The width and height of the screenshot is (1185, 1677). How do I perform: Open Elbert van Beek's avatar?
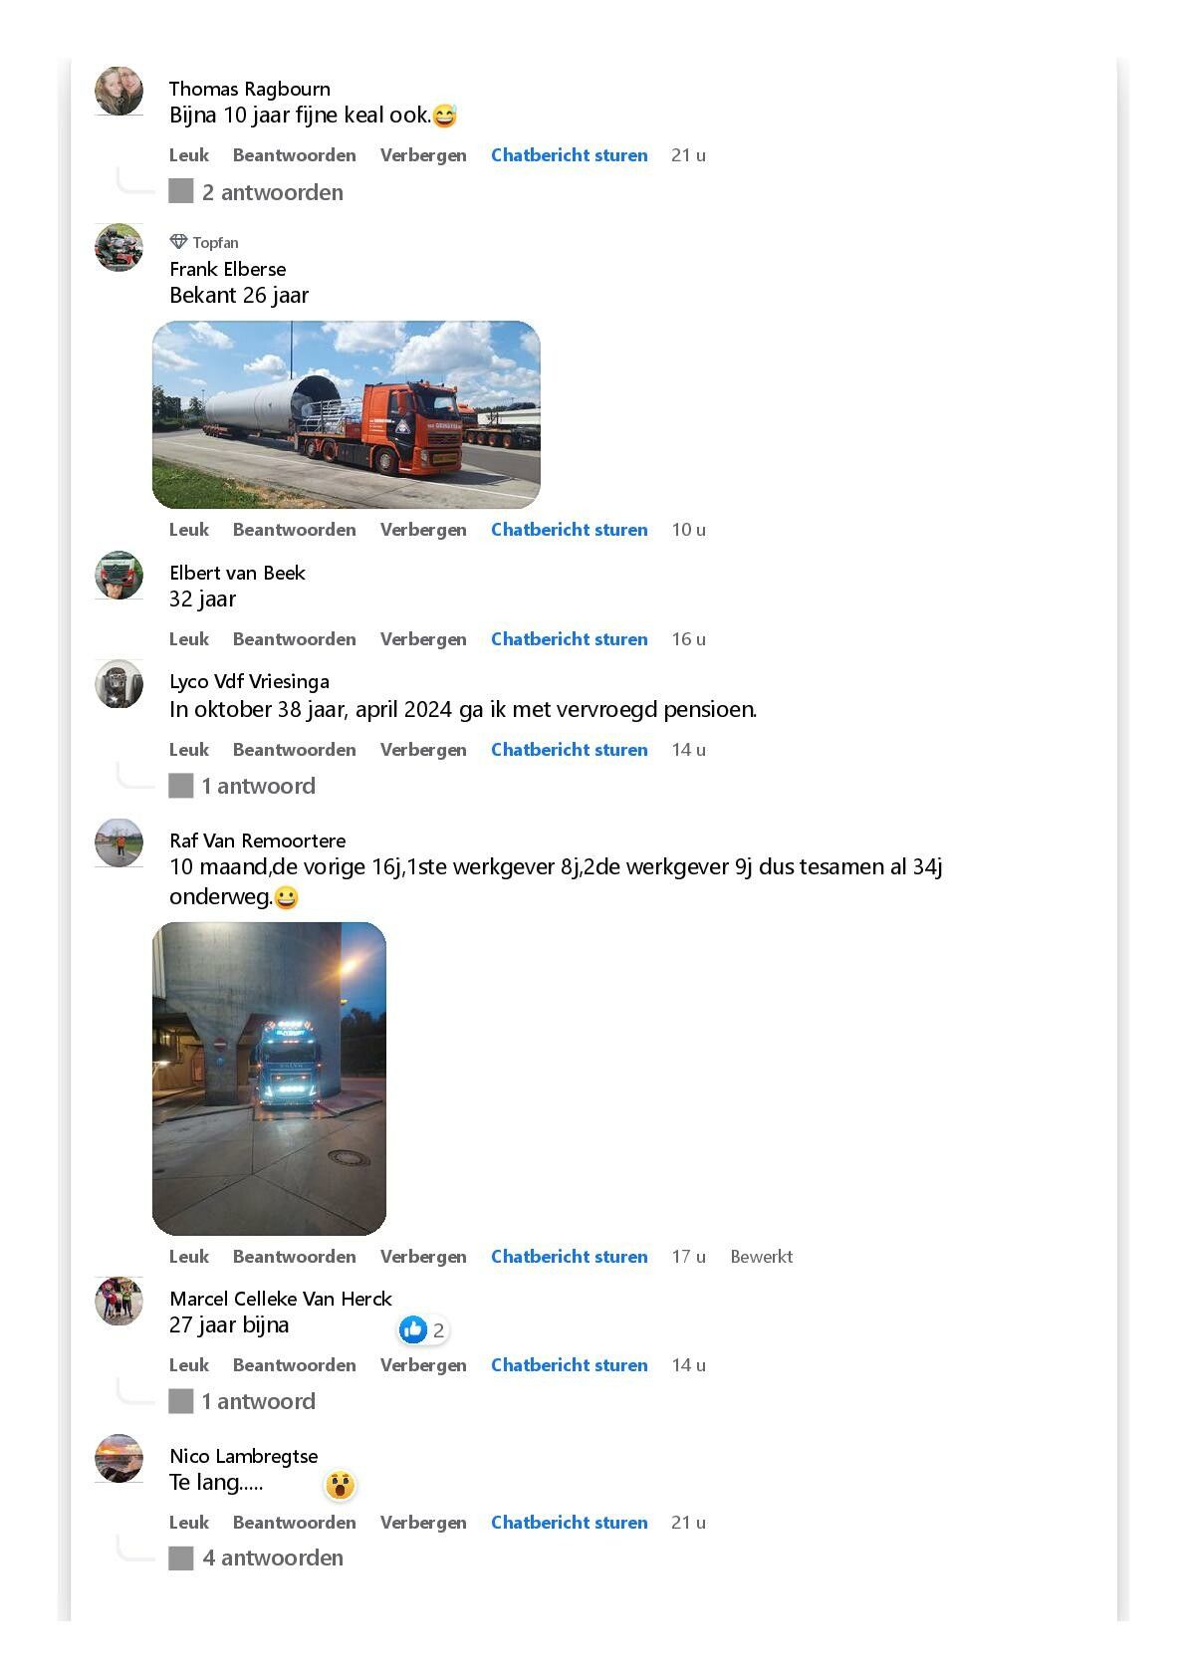click(118, 575)
